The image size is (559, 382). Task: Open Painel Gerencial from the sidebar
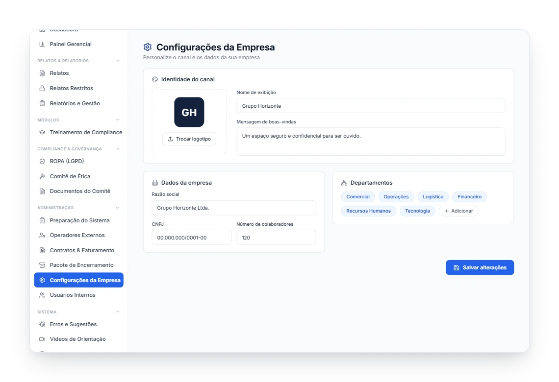click(79, 44)
